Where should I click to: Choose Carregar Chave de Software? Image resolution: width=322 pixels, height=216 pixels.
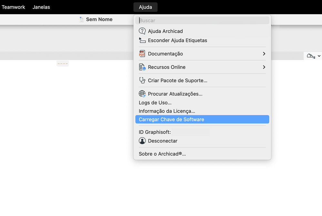(x=202, y=119)
